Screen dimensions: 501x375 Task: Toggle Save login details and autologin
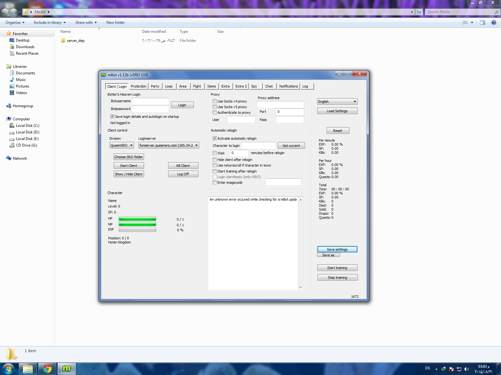click(112, 117)
